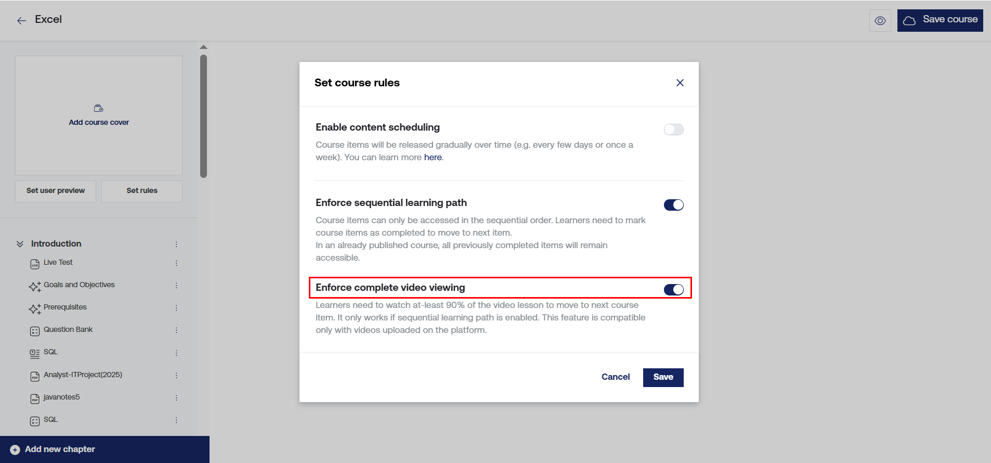
Task: Click the plus icon on Add new chapter
Action: [15, 449]
